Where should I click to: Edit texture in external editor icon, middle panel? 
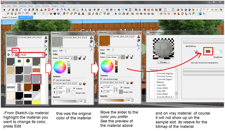click(85, 84)
